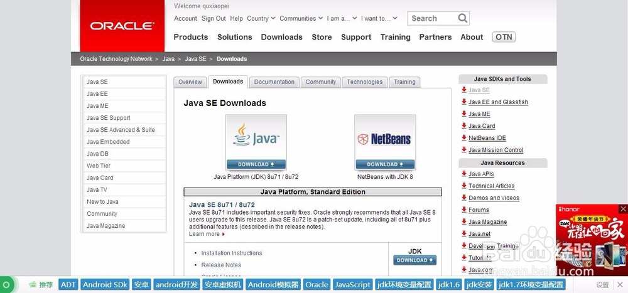Screen dimensions: 628x293
Task: Open the Support menu
Action: coord(356,37)
